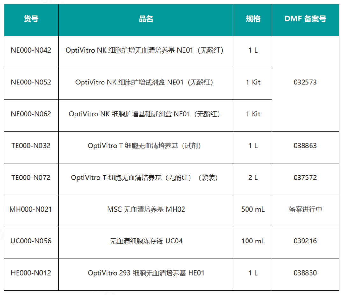
Task: Click the 500 mL spec value
Action: coord(253,209)
